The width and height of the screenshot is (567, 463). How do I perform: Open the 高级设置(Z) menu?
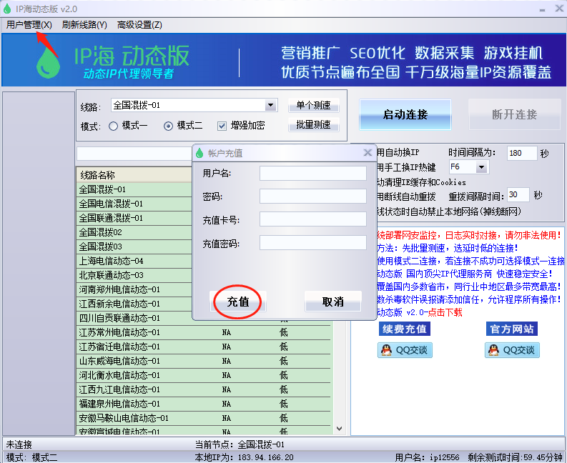(139, 25)
